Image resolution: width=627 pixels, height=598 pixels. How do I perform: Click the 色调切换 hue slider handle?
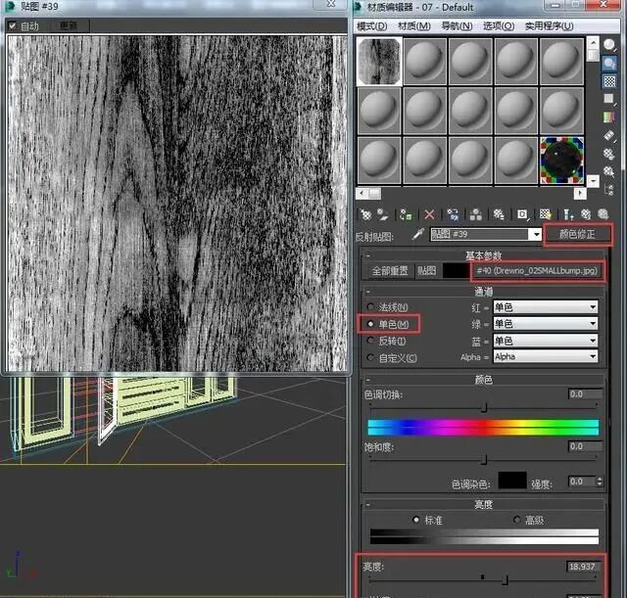[484, 407]
